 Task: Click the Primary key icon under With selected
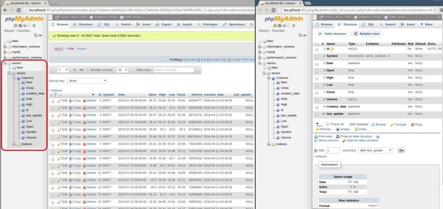point(318,129)
